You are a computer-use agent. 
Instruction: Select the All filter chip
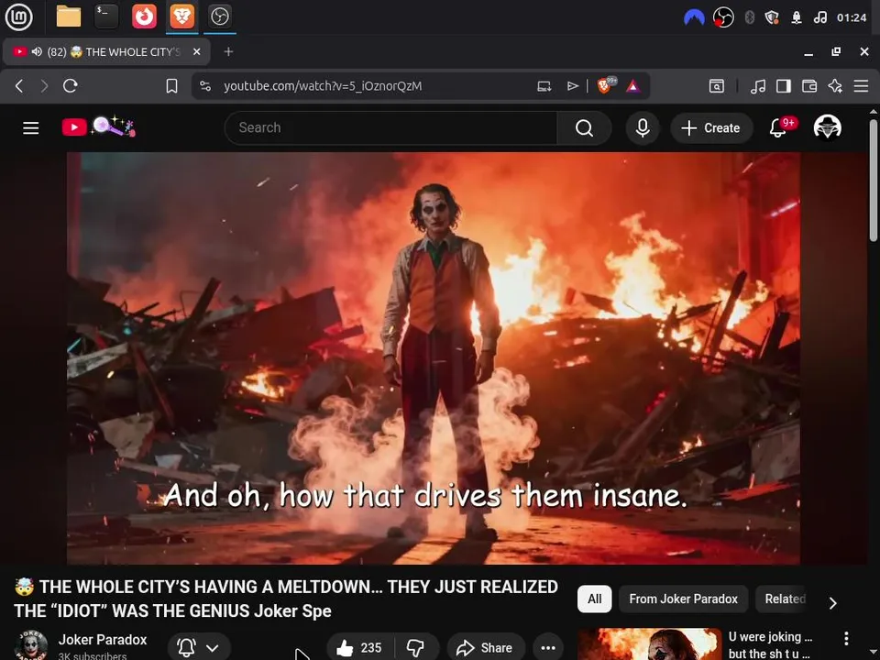click(594, 599)
